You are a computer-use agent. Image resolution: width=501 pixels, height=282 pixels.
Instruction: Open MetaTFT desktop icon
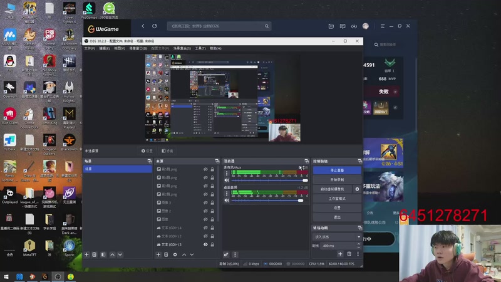pyautogui.click(x=29, y=248)
